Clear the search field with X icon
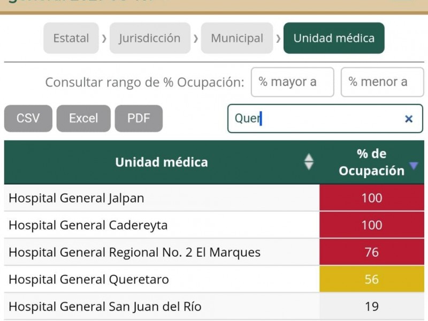 click(x=408, y=119)
